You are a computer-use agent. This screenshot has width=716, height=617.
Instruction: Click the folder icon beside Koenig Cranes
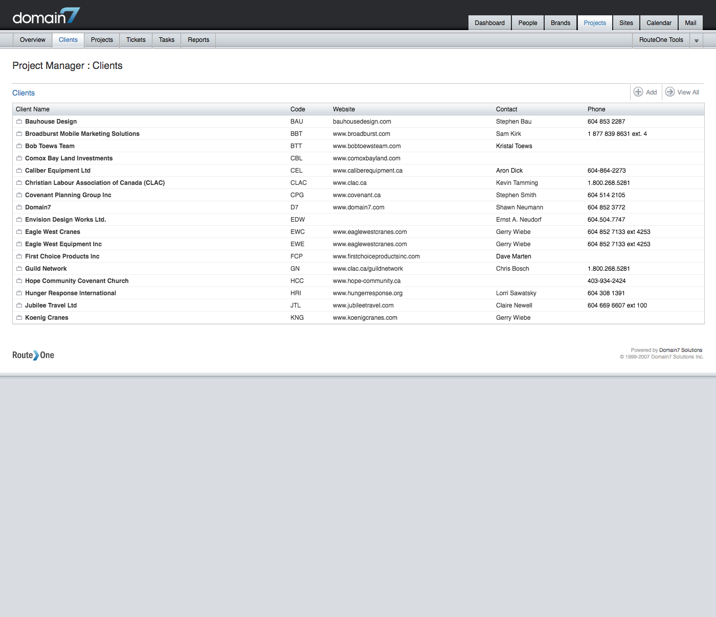click(19, 318)
